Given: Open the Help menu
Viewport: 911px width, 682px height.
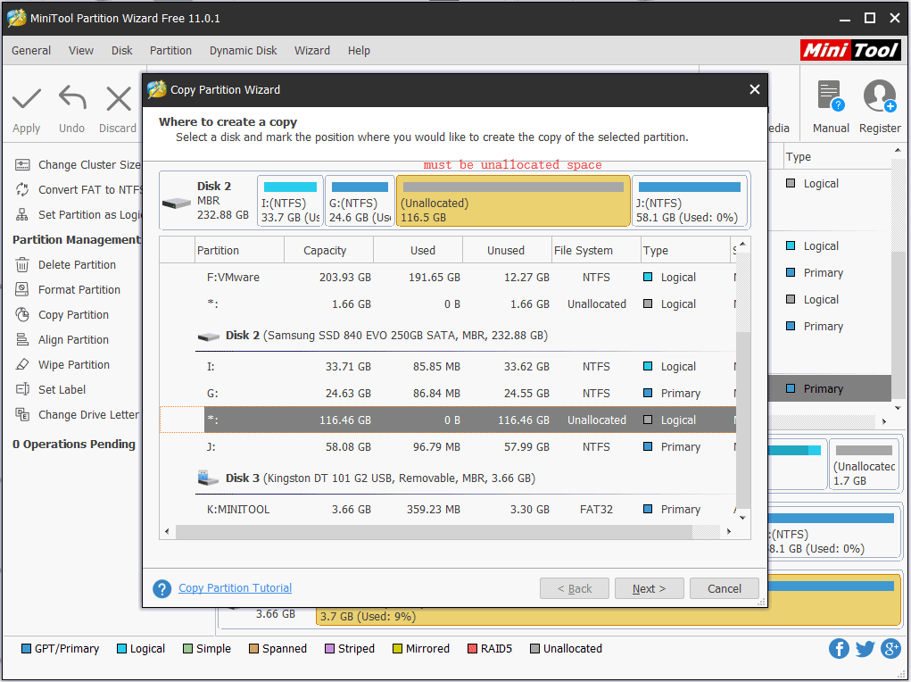Looking at the screenshot, I should point(359,51).
